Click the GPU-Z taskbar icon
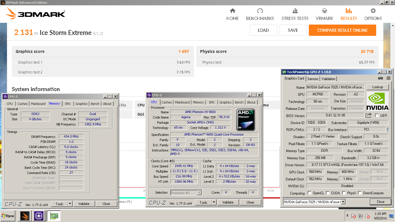Viewport: 395px width, 222px height. point(54,216)
